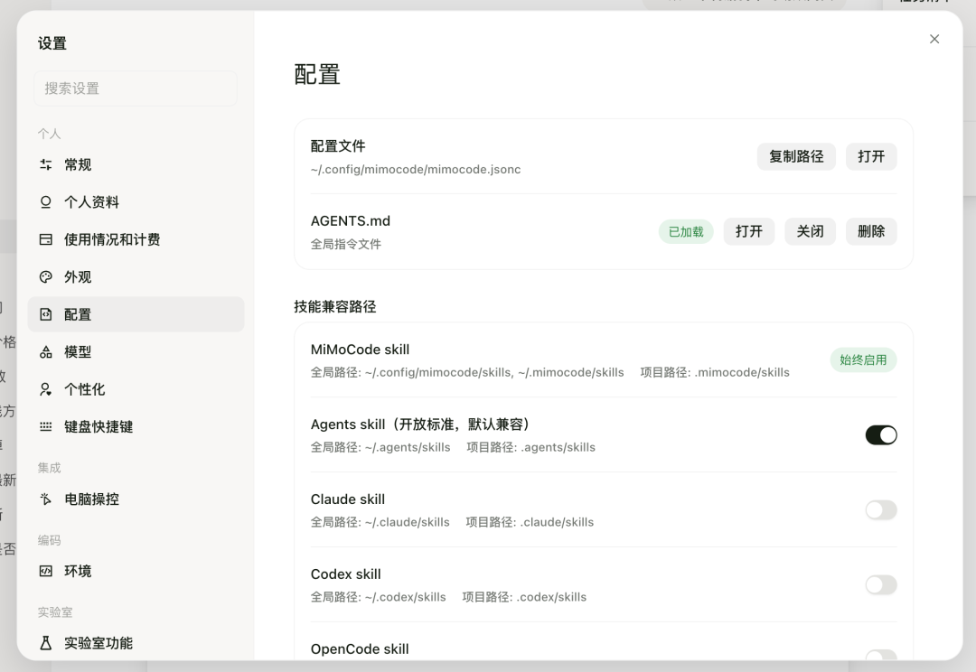Click 删除 for AGENTS.md

(871, 231)
